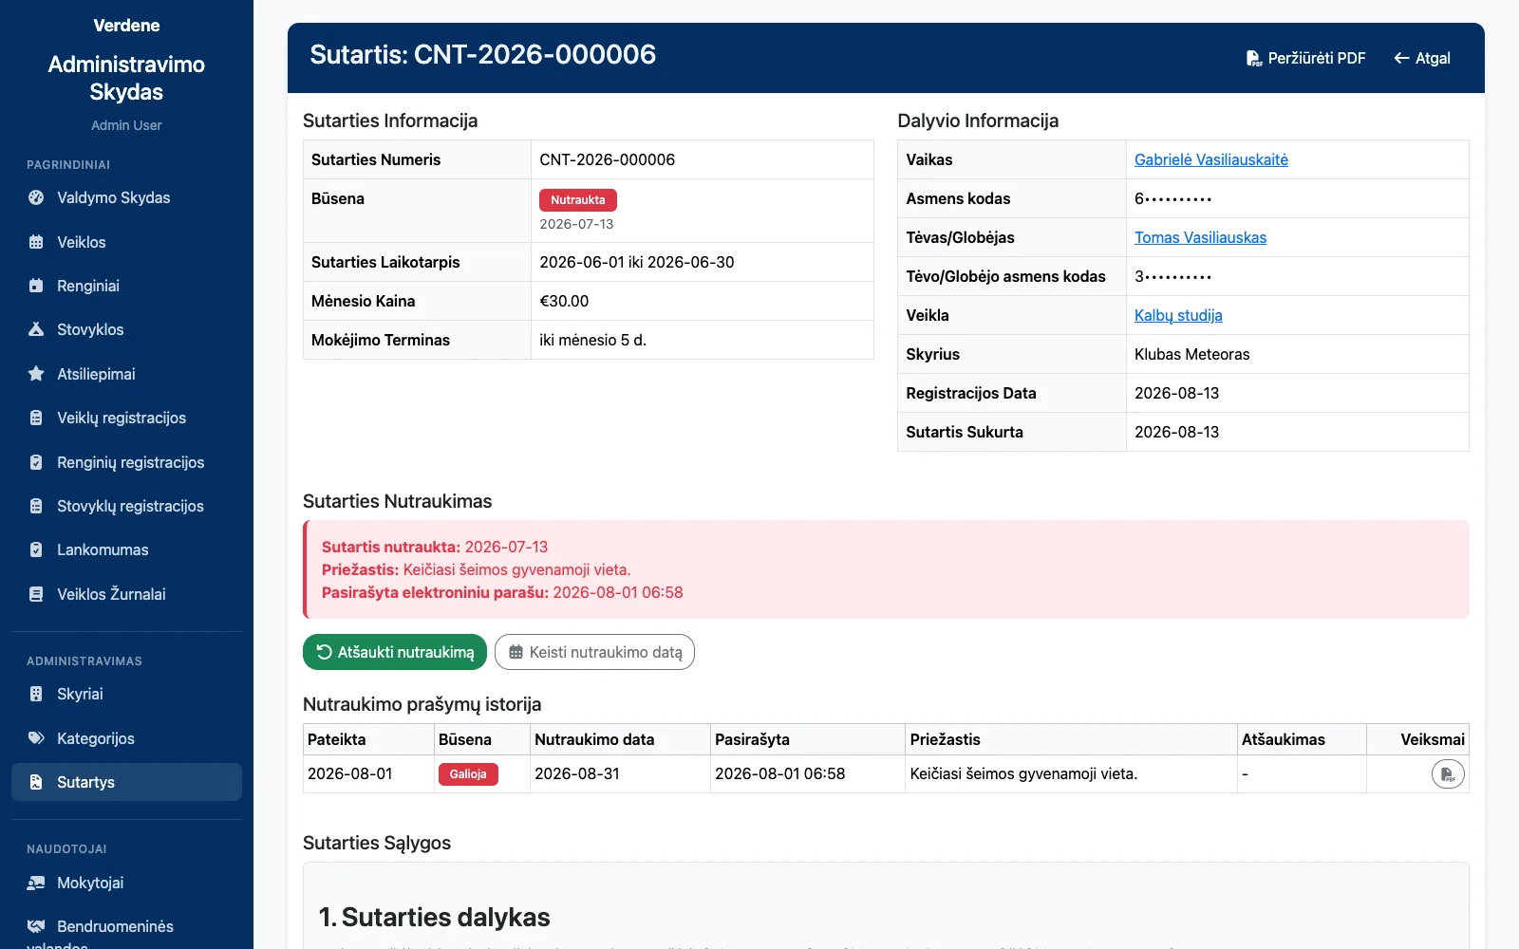The image size is (1519, 949).
Task: Click the Stovyklos camp icon
Action: tap(36, 329)
